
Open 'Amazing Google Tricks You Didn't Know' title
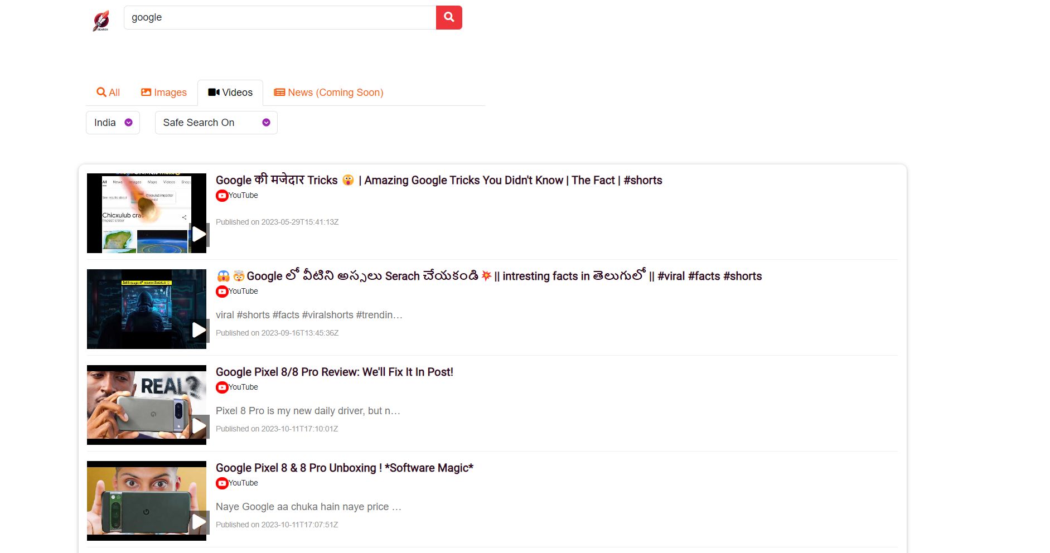[439, 180]
